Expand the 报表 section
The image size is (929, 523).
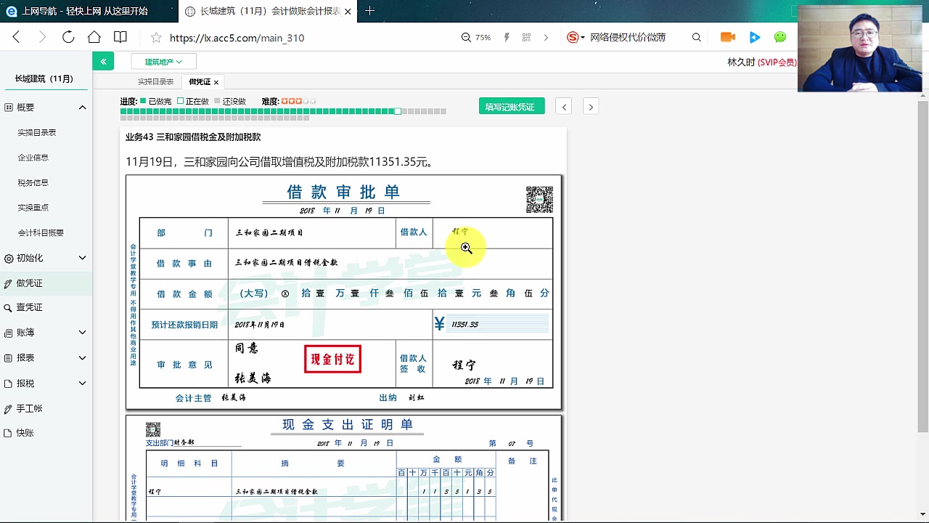(82, 358)
